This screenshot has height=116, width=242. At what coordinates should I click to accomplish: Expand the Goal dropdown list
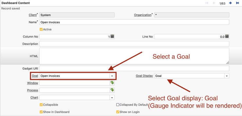[112, 76]
